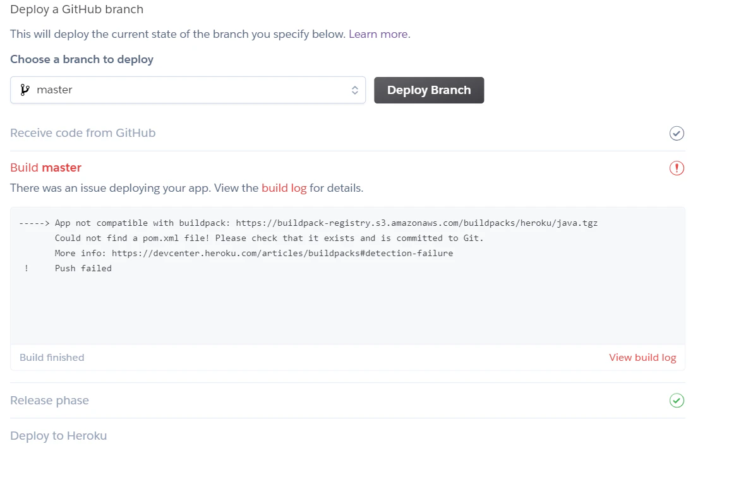Image resolution: width=741 pixels, height=499 pixels.
Task: Click the 'App not compatible with buildpack' log line
Action: click(x=326, y=223)
